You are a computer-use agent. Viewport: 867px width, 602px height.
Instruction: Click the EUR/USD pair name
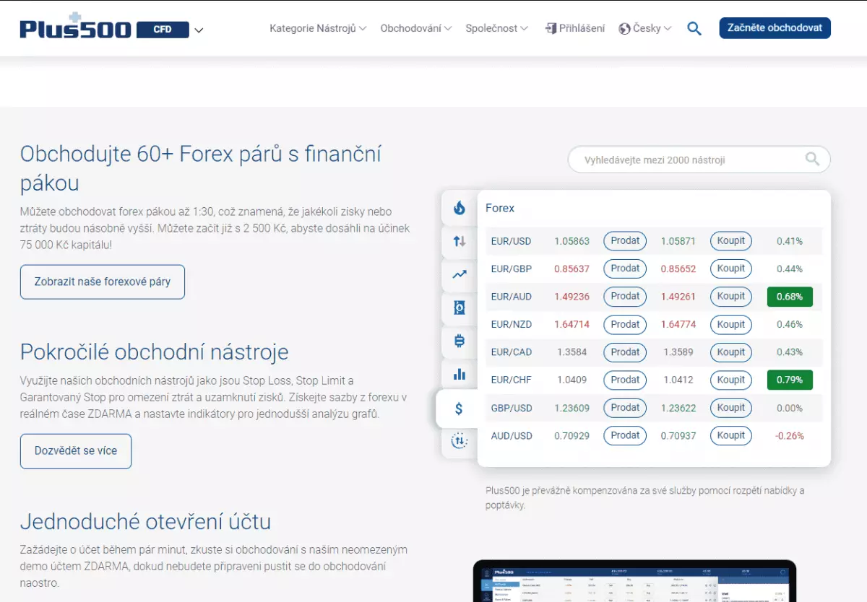click(511, 241)
